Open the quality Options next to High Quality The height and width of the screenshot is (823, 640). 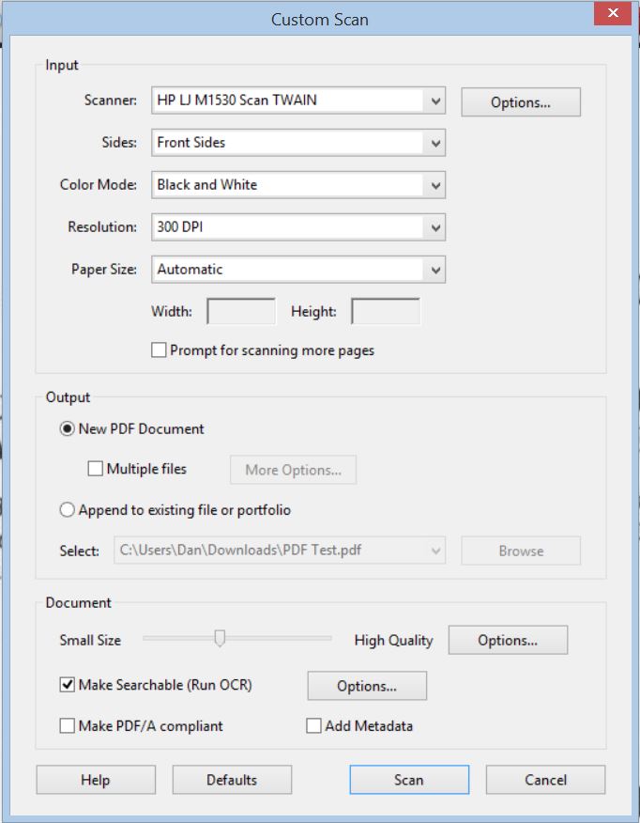click(x=507, y=640)
